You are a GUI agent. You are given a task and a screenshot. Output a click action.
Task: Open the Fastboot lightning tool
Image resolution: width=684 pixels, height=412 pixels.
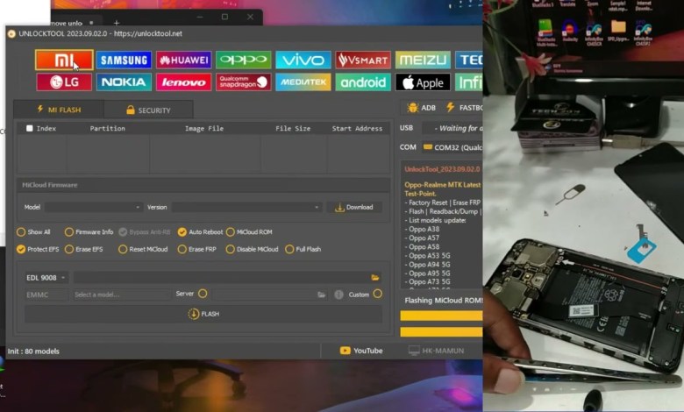pos(450,107)
